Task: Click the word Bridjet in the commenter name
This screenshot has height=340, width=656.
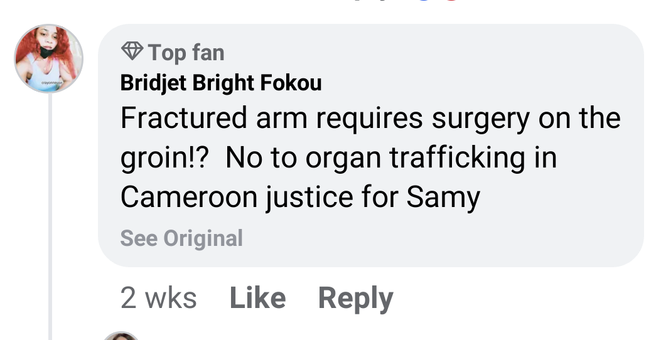Action: pos(148,83)
